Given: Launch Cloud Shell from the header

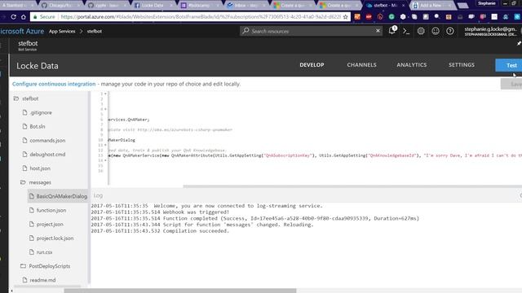Looking at the screenshot, I should (x=406, y=31).
